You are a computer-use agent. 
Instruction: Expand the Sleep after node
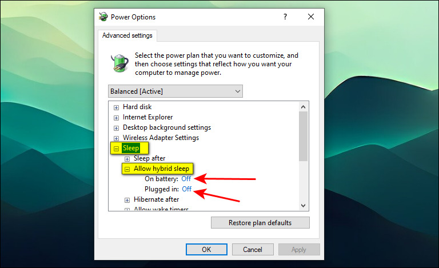coord(127,159)
